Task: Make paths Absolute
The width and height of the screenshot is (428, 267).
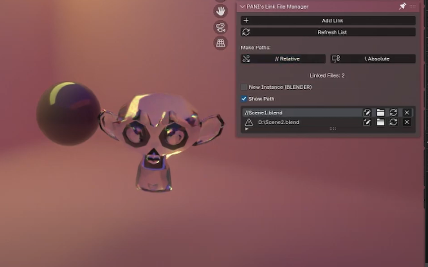Action: (373, 59)
